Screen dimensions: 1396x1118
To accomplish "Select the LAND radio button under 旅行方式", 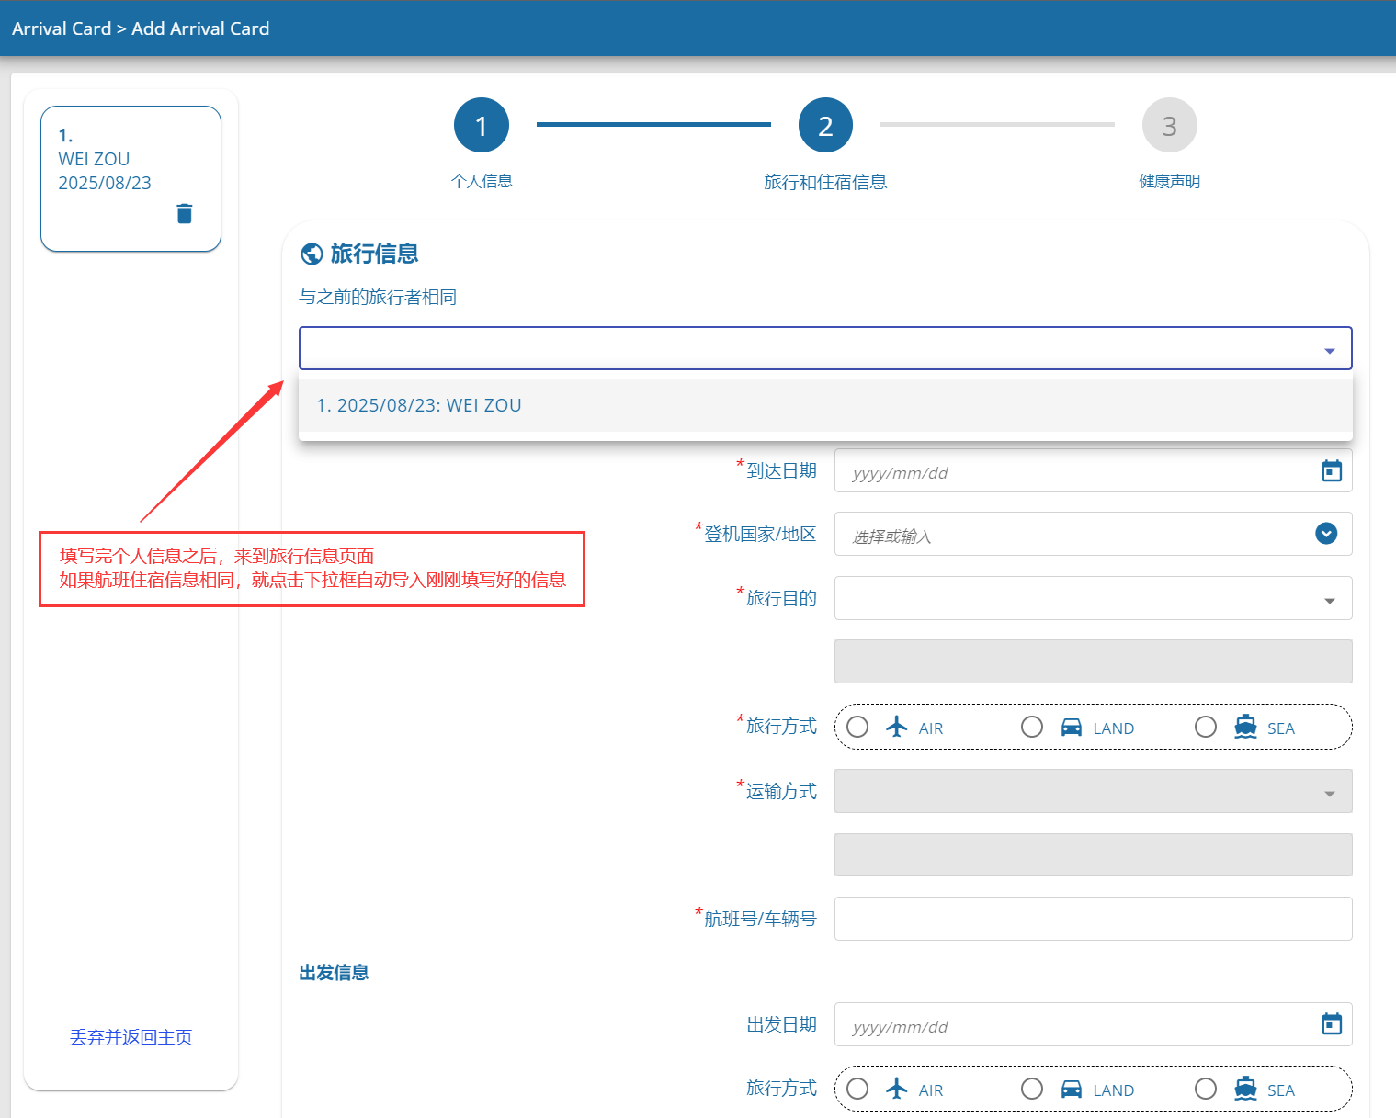I will 1031,727.
